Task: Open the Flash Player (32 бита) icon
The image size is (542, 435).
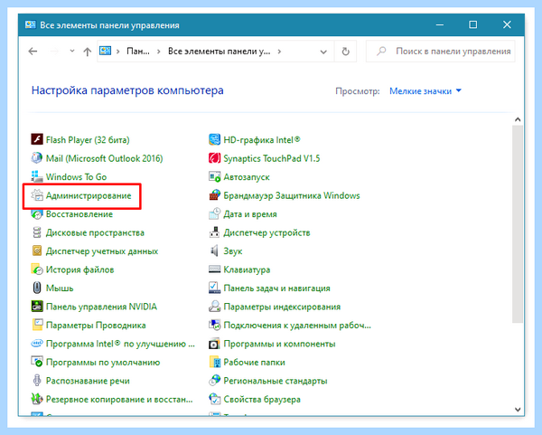Action: (37, 139)
